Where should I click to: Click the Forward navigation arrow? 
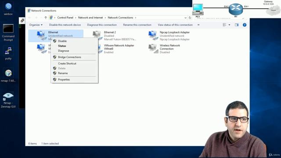tap(36, 18)
